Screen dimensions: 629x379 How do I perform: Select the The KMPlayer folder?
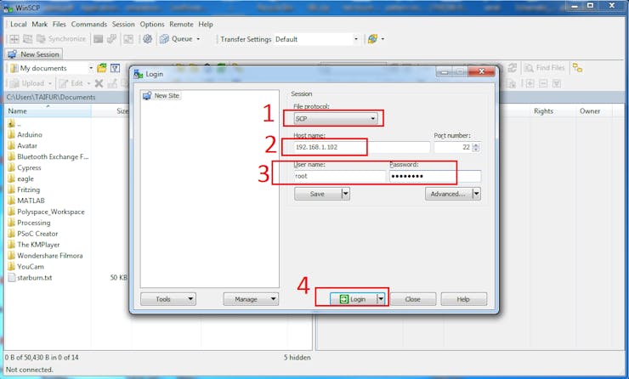tap(34, 245)
